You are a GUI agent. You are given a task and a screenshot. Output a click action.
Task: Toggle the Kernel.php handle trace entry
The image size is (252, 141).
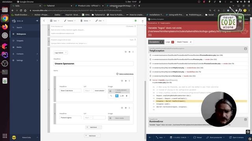[x=150, y=76]
